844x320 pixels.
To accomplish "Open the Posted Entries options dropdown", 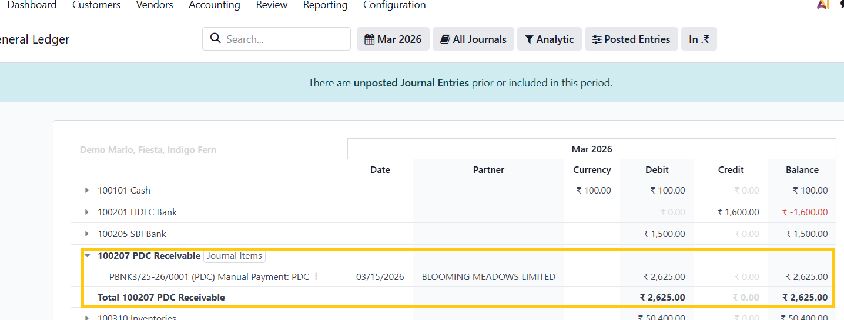I will [631, 39].
